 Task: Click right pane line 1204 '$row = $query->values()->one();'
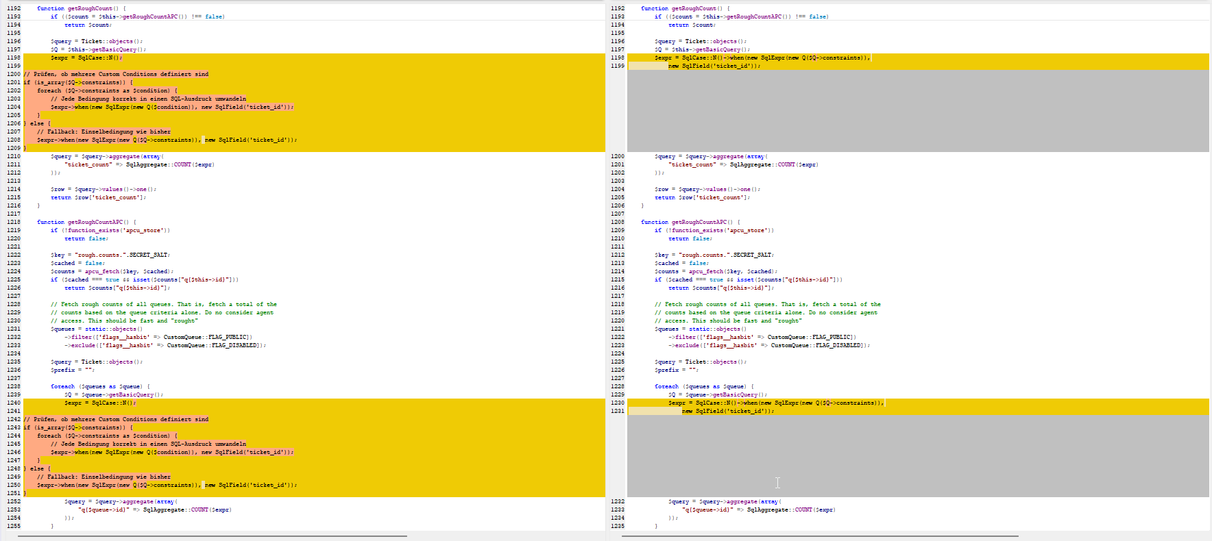(x=707, y=189)
